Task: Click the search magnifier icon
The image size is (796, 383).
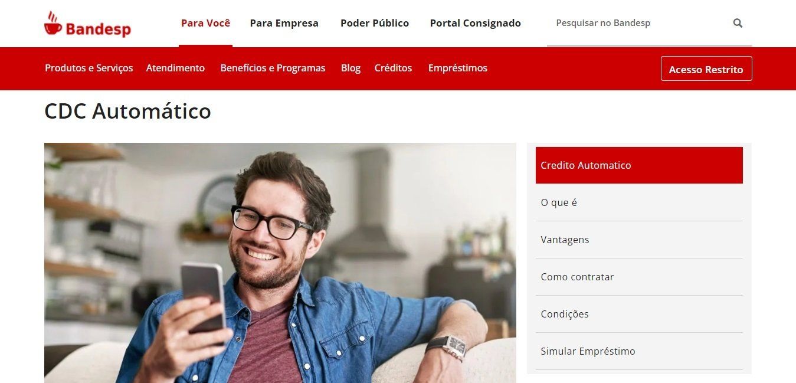Action: pos(738,23)
